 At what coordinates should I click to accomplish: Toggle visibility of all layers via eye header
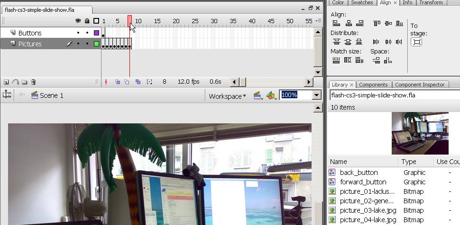click(x=78, y=21)
